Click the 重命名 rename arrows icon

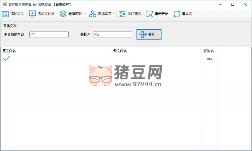(177, 14)
